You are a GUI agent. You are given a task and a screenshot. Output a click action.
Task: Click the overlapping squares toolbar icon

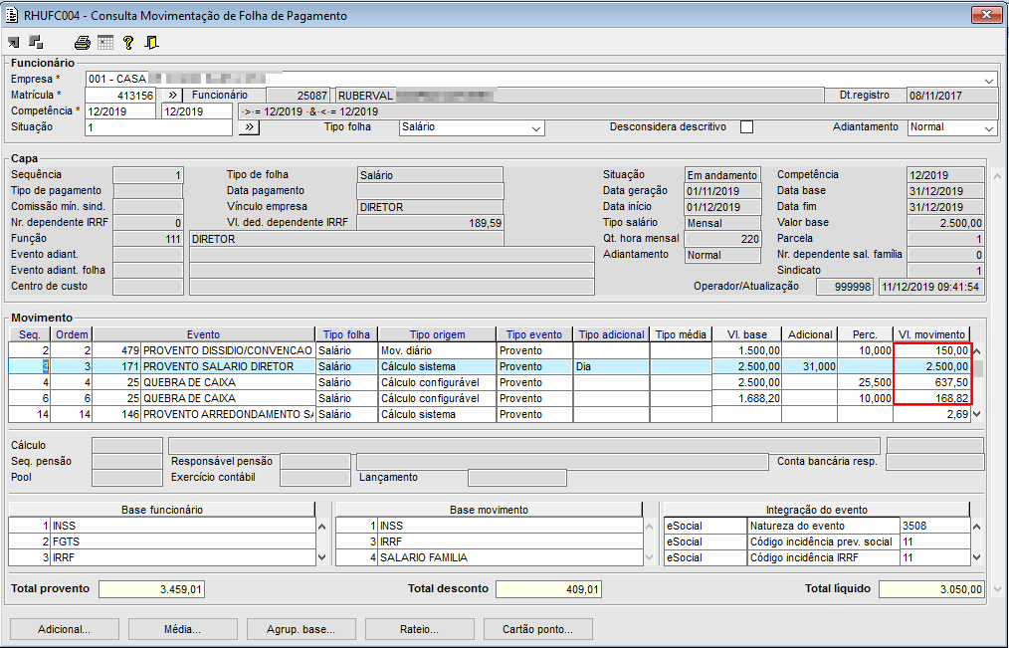click(37, 42)
